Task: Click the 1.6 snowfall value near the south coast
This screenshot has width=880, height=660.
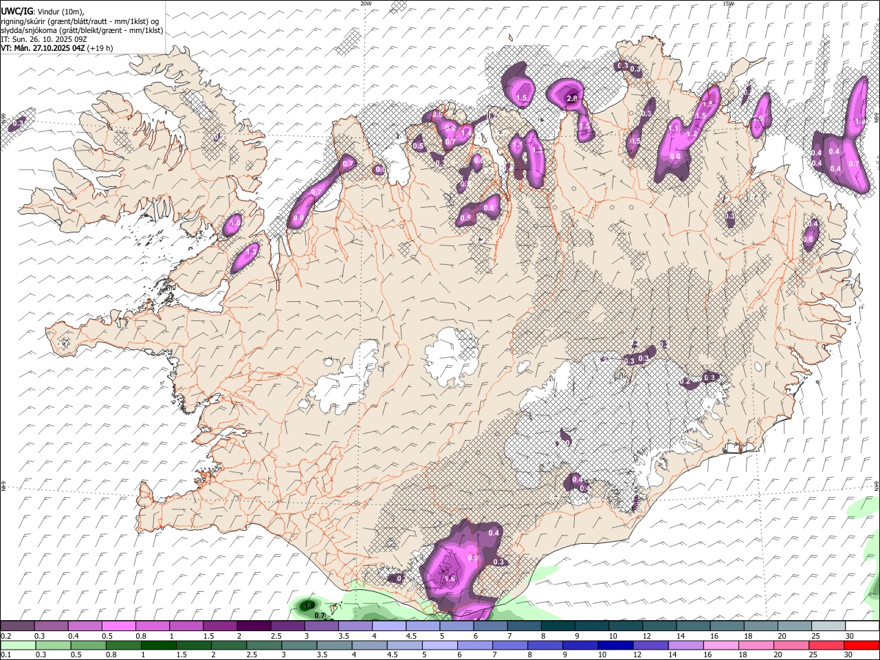Action: pos(450,579)
